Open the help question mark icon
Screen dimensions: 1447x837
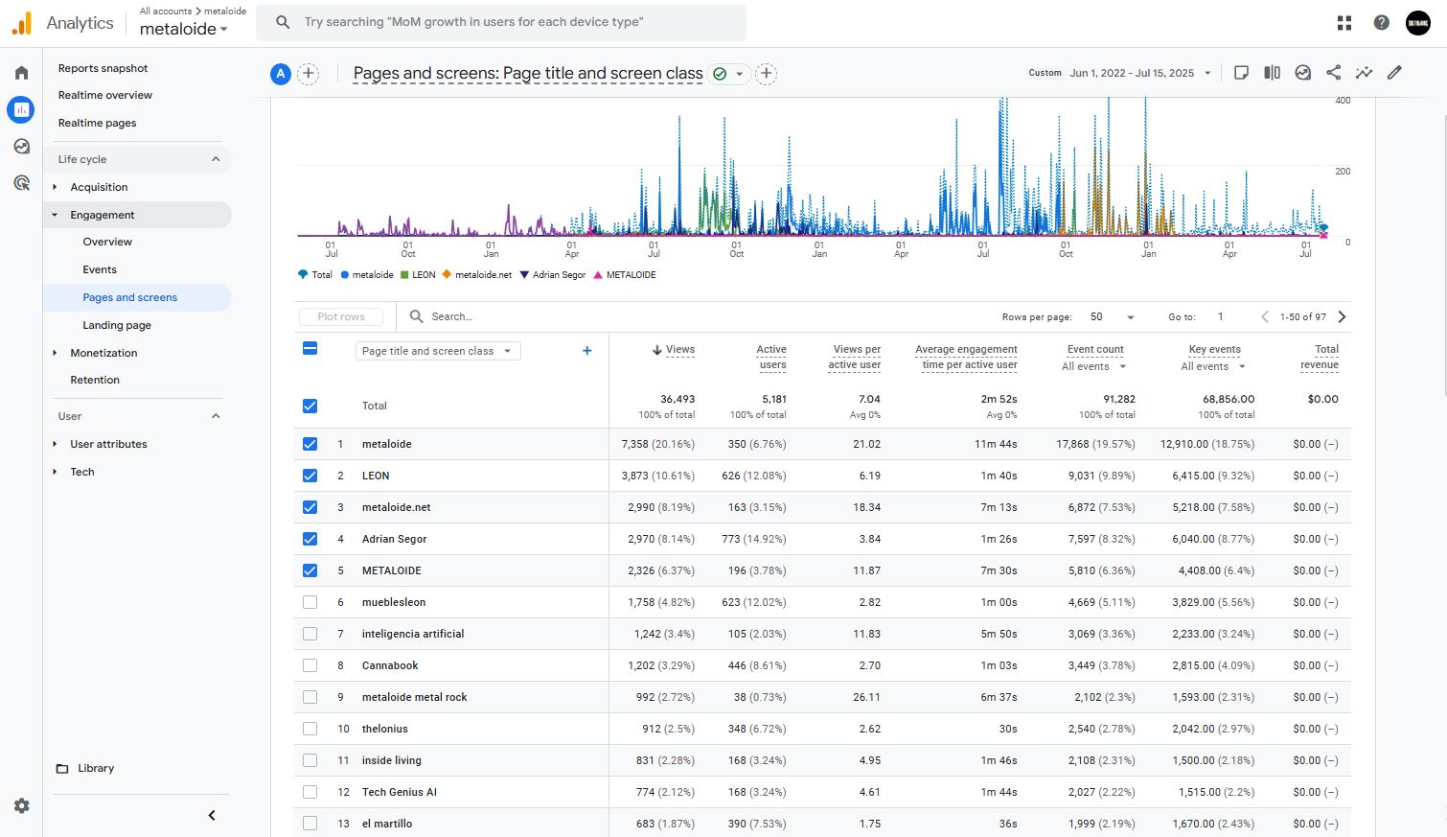(1381, 23)
